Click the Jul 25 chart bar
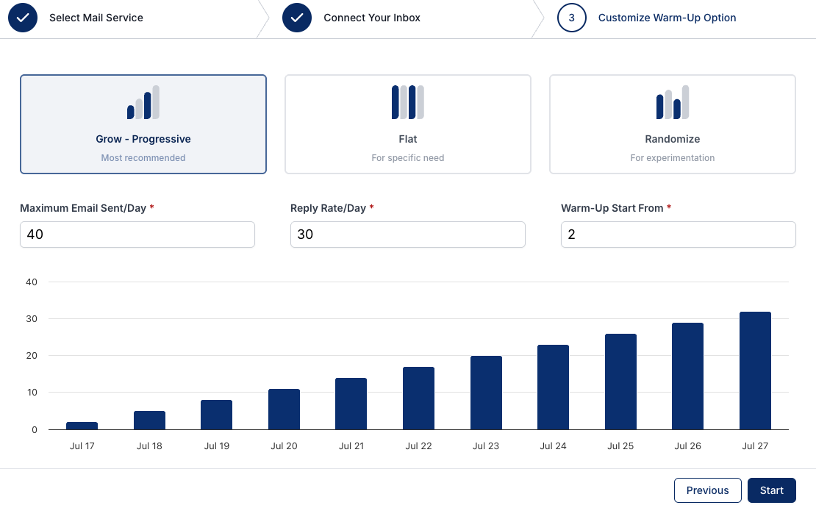 click(x=621, y=382)
